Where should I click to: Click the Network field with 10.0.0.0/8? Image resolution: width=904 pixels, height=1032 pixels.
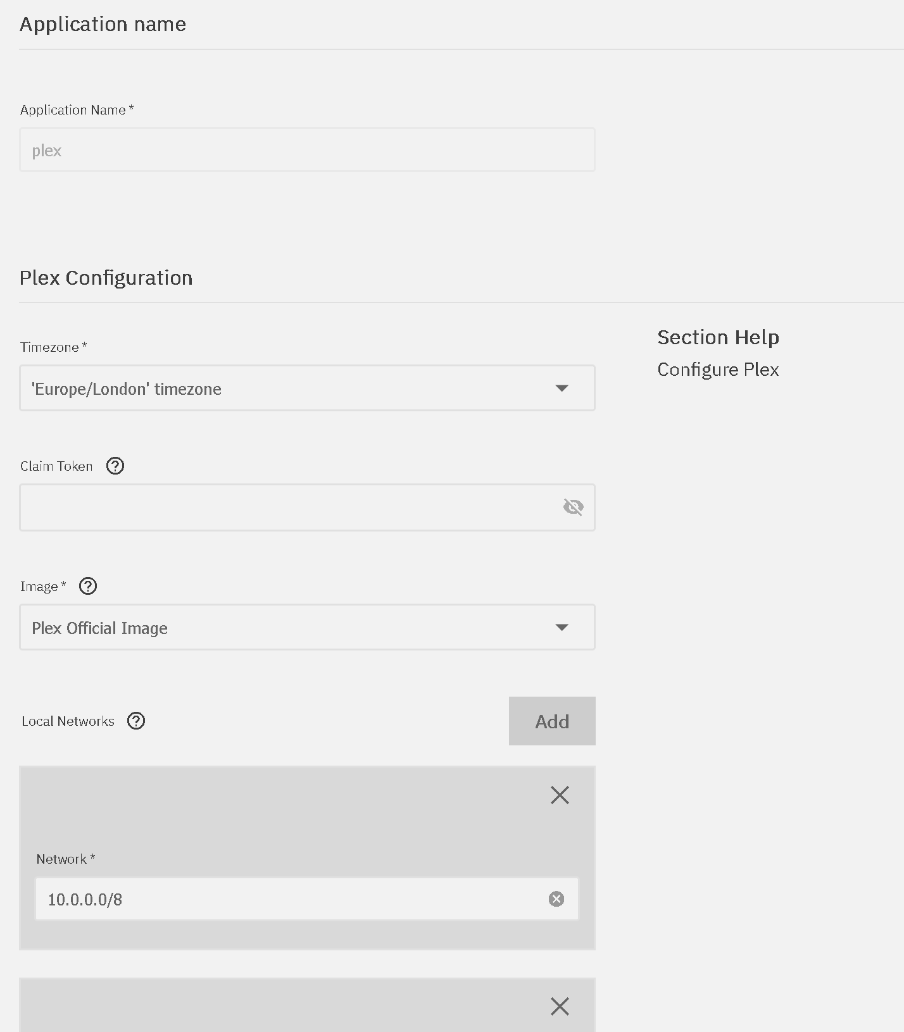[x=307, y=898]
